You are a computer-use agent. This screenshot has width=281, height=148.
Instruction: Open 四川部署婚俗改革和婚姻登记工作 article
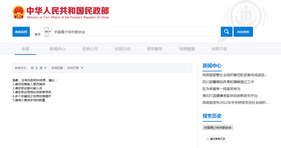[x=228, y=82]
